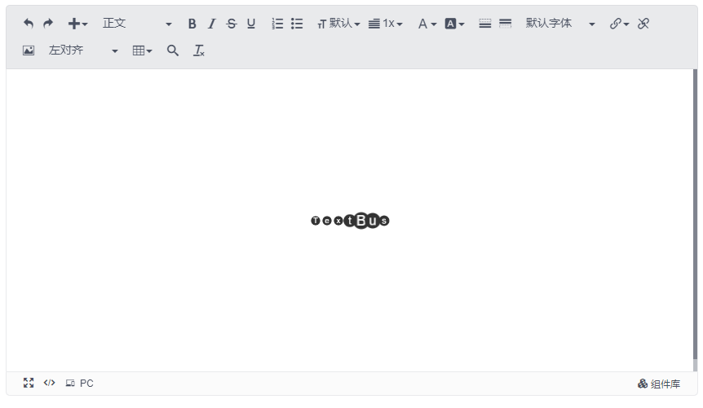Open the background color dropdown
Screen dimensions: 703x408
pyautogui.click(x=454, y=24)
